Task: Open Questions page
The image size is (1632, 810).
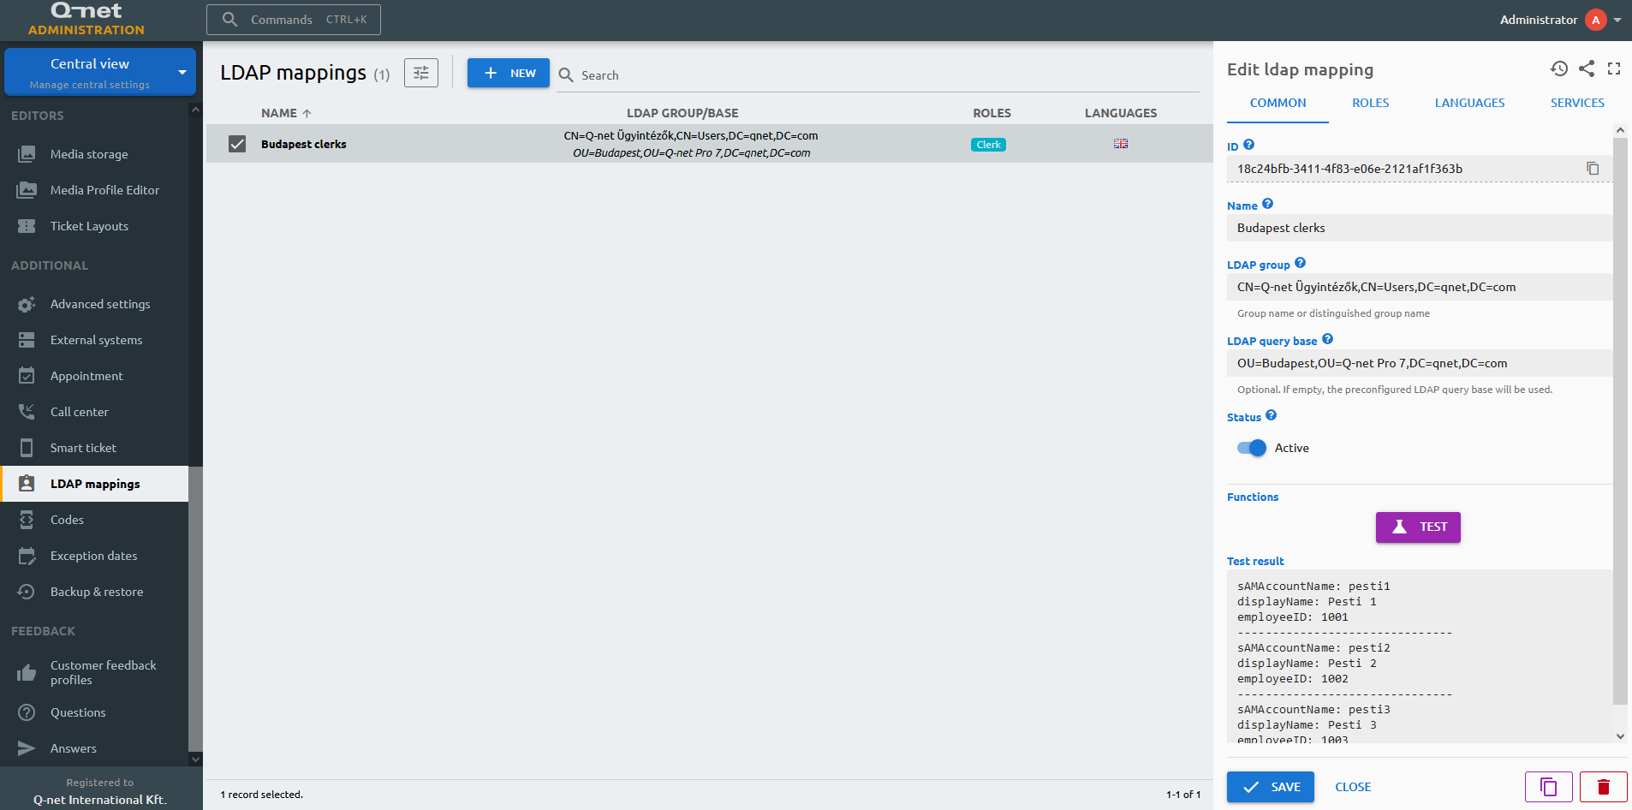Action: pos(94,712)
